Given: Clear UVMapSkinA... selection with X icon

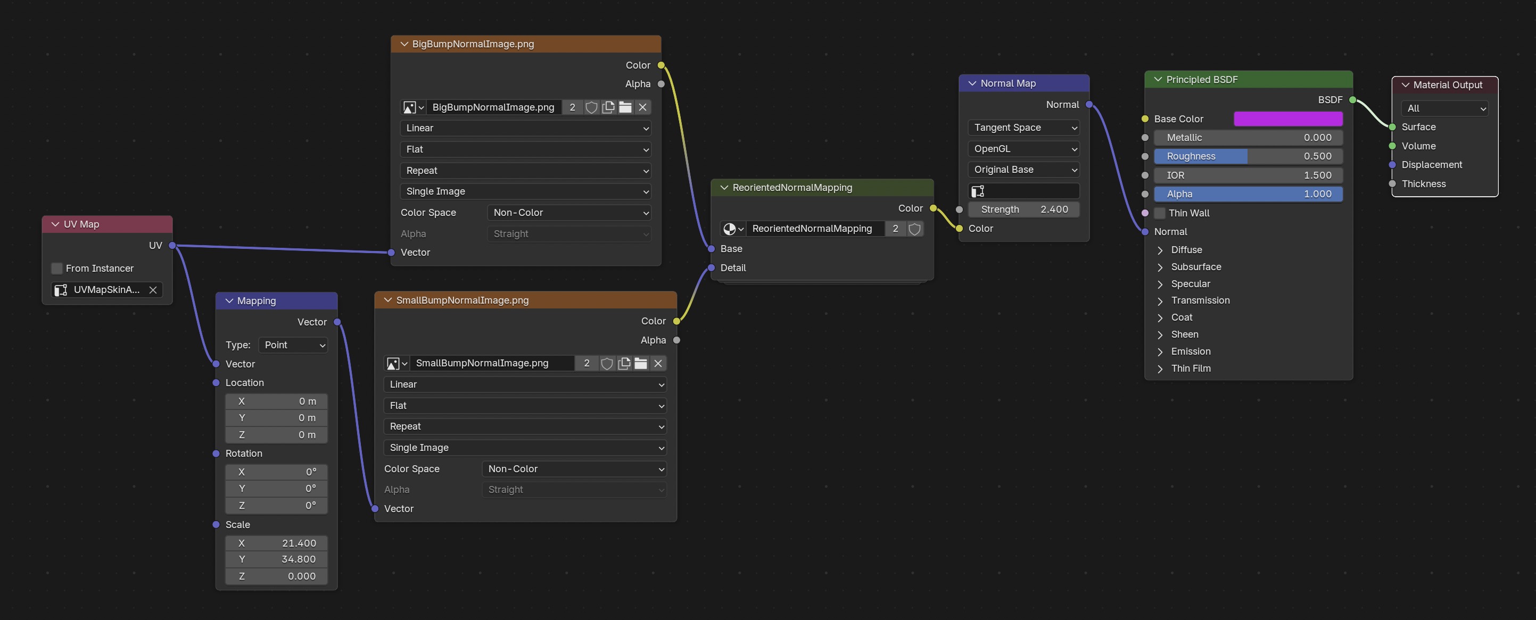Looking at the screenshot, I should pyautogui.click(x=153, y=290).
